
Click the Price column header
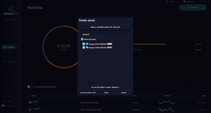point(204,96)
